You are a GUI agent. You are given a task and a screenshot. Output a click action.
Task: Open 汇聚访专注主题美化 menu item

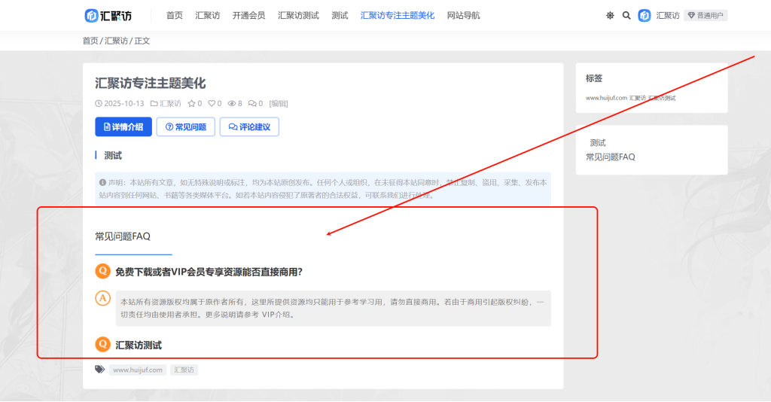[398, 16]
